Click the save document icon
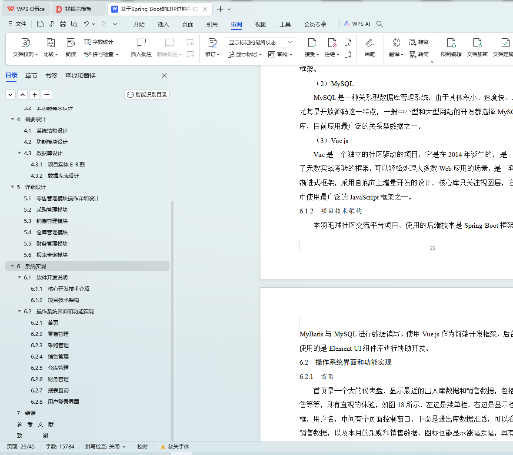Screen dimensions: 513x455 [x=40, y=24]
